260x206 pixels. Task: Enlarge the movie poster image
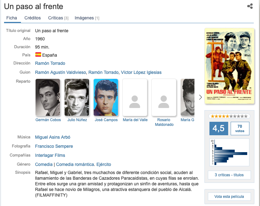tap(229, 66)
